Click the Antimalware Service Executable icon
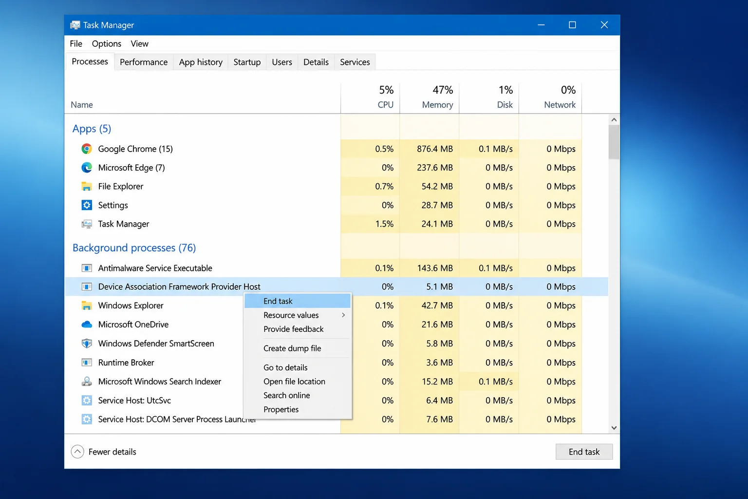The width and height of the screenshot is (748, 499). click(x=87, y=268)
